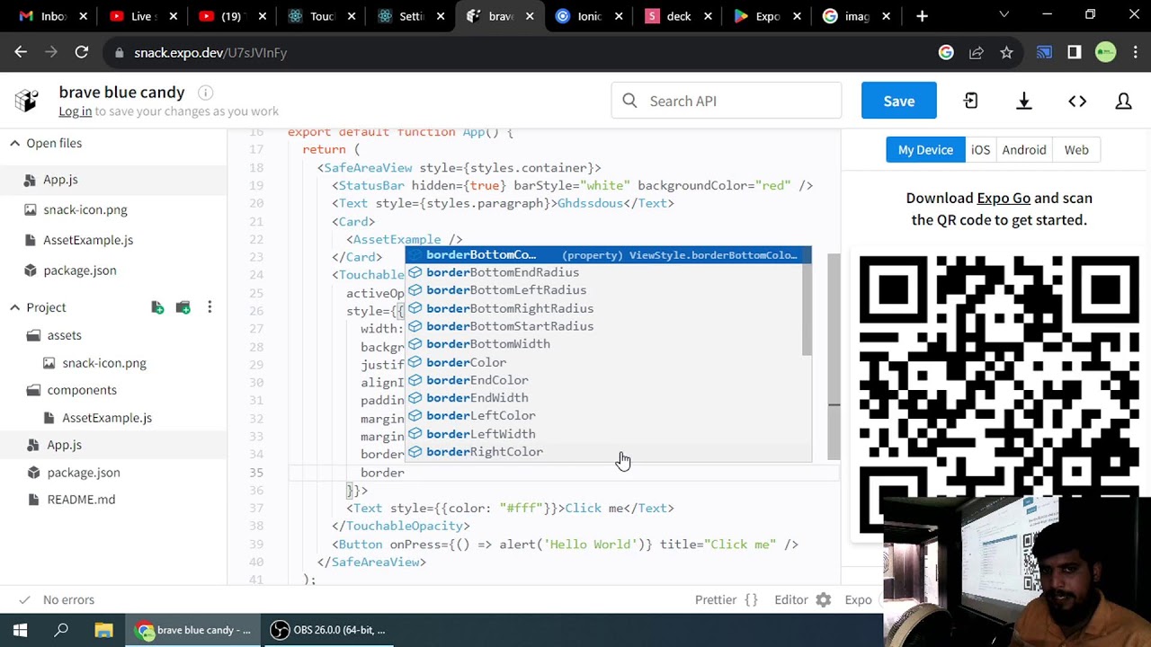The height and width of the screenshot is (647, 1151).
Task: Bookmark this page with star
Action: click(1006, 52)
